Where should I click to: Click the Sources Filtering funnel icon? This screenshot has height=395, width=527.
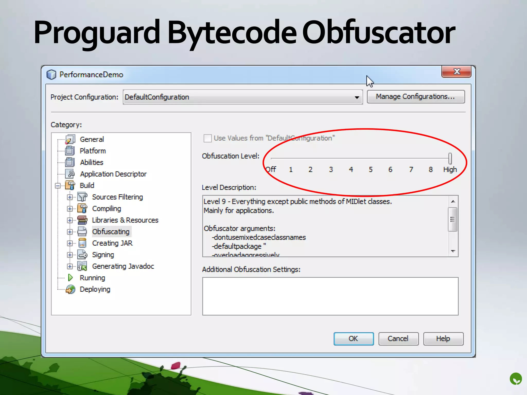click(82, 197)
